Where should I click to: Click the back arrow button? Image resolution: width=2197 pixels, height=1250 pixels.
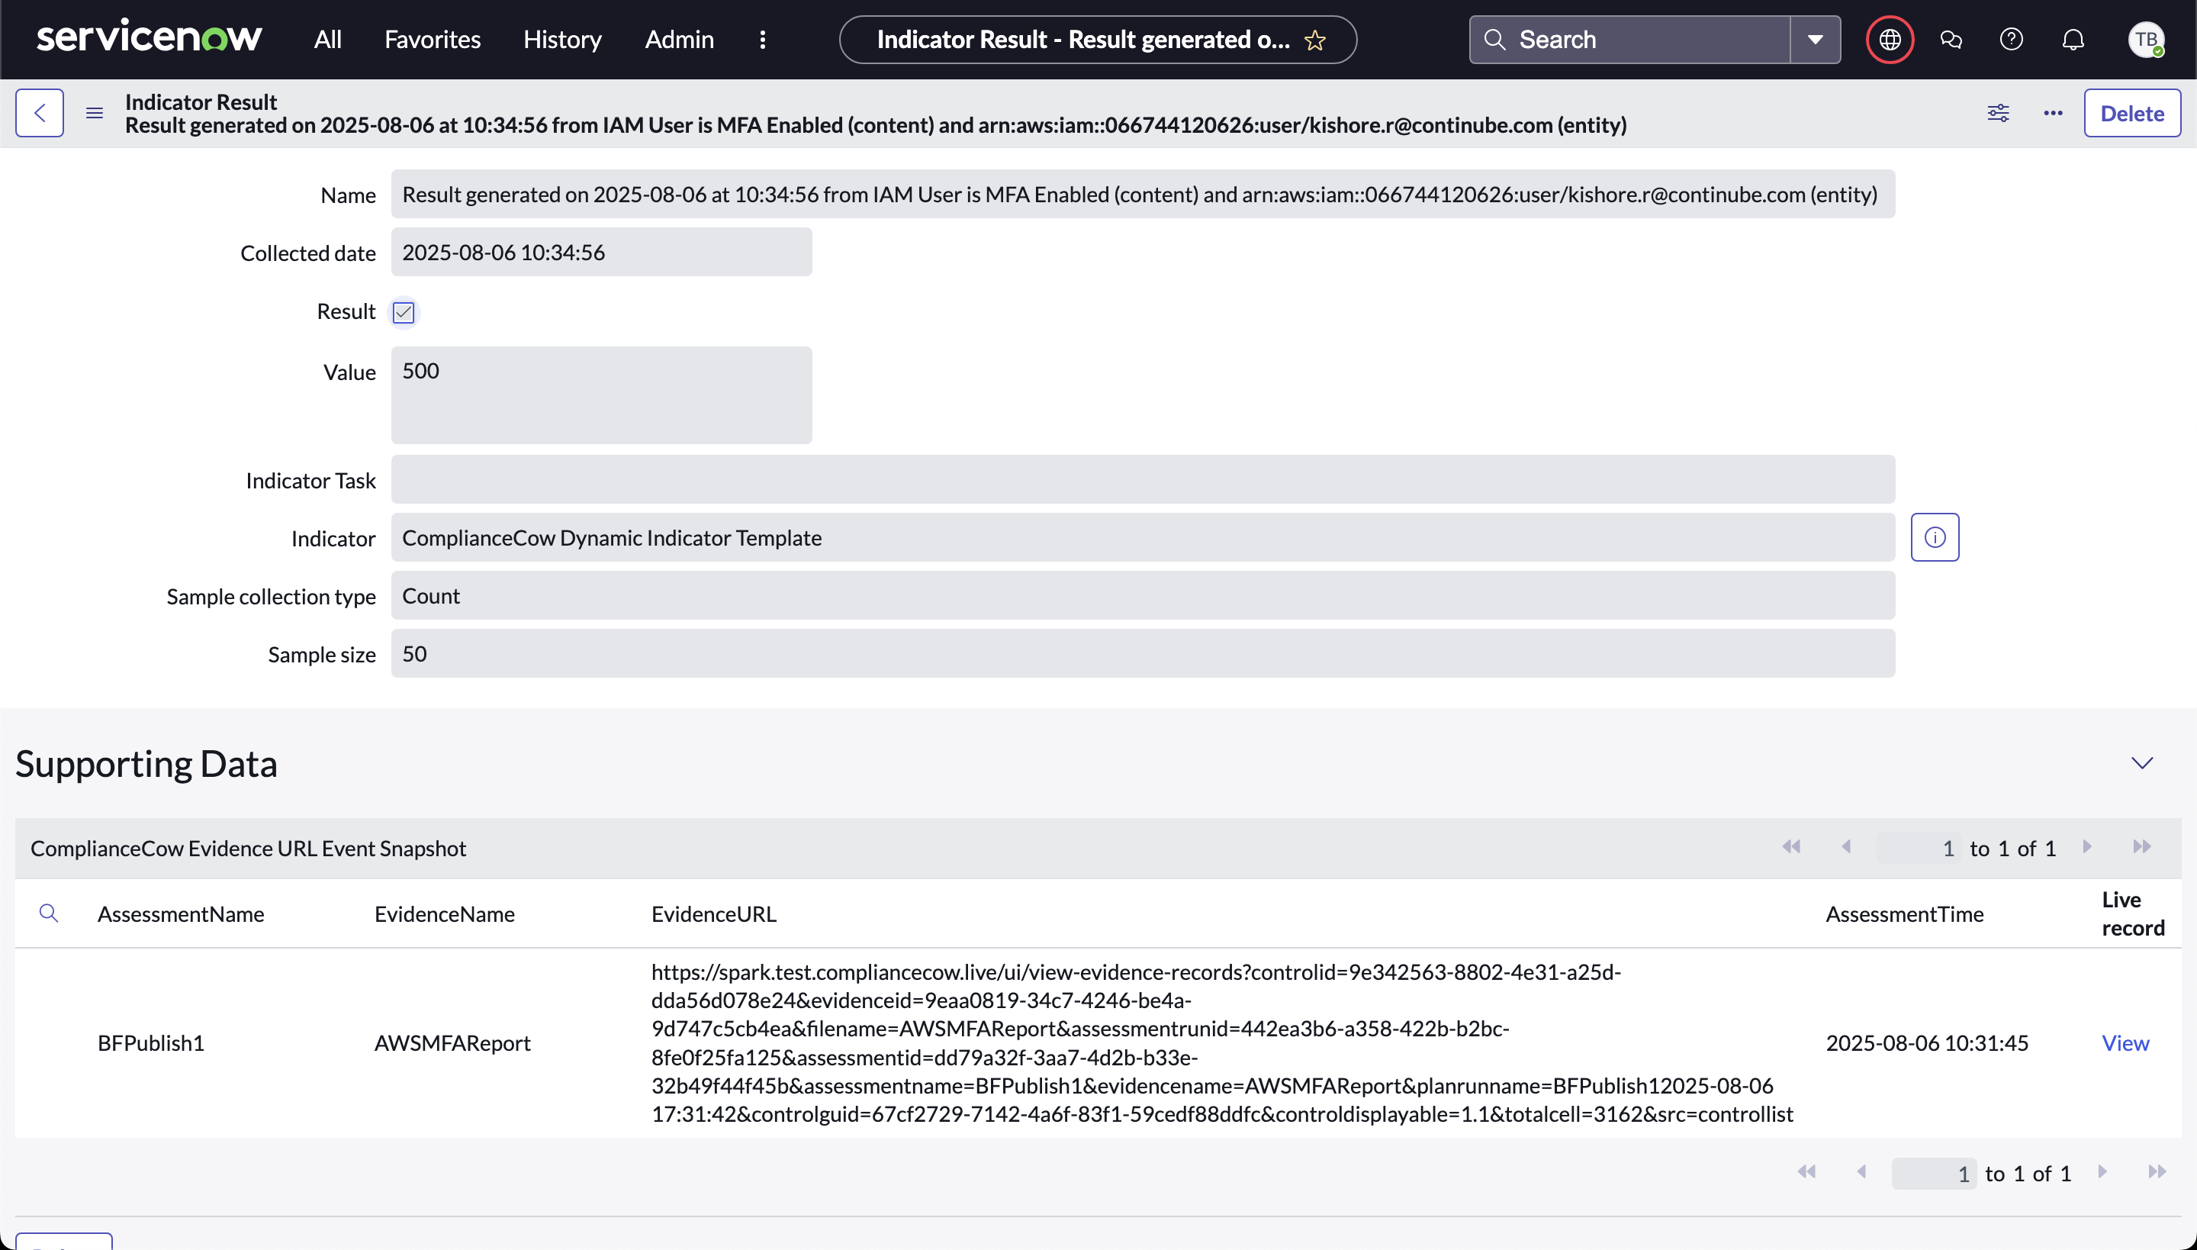click(x=40, y=113)
